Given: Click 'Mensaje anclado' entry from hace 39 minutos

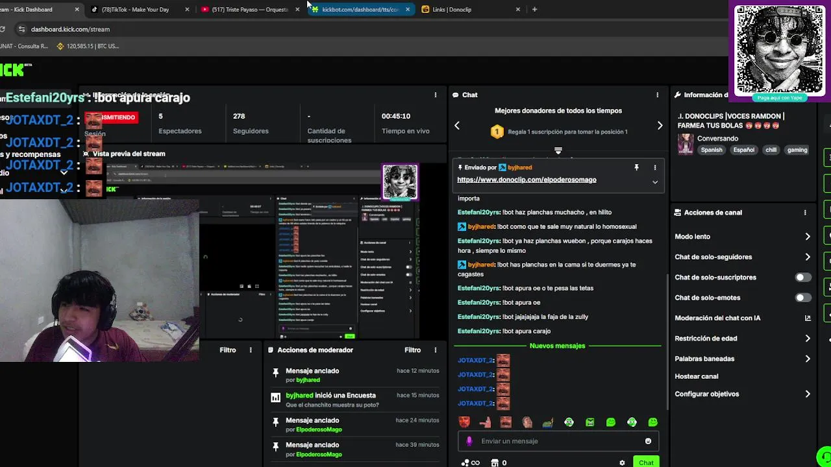Looking at the screenshot, I should pyautogui.click(x=355, y=449).
